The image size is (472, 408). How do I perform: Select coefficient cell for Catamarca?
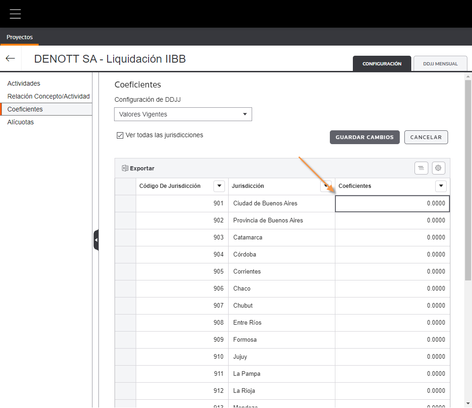point(392,238)
